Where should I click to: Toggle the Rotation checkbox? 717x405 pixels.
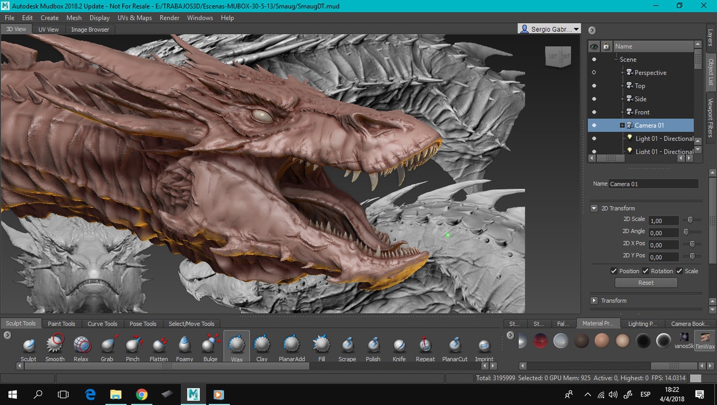645,271
